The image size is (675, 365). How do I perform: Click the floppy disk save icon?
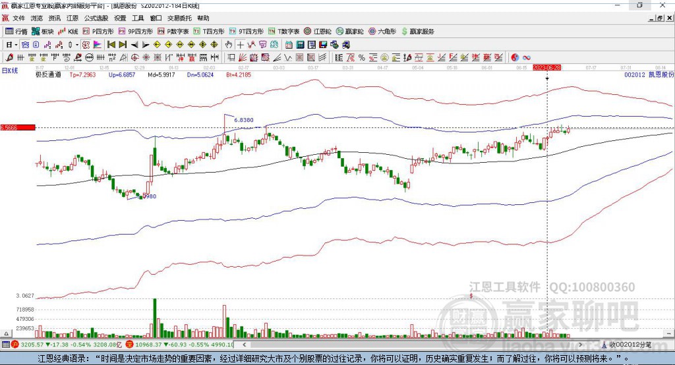pos(323,45)
